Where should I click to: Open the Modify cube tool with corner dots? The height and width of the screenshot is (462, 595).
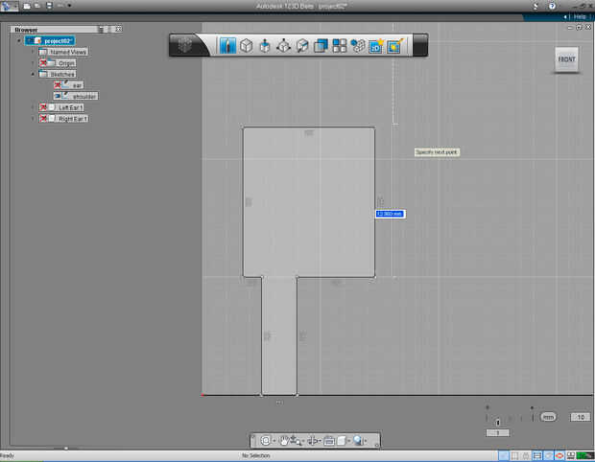283,46
